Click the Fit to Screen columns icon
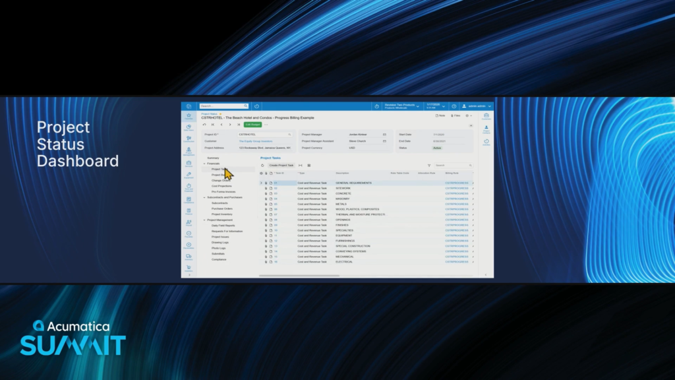Screen dimensions: 675x380 click(301, 166)
